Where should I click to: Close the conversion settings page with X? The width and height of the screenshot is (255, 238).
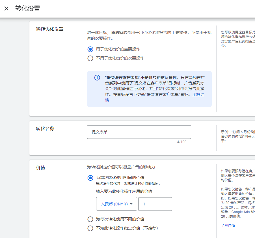tap(6, 8)
